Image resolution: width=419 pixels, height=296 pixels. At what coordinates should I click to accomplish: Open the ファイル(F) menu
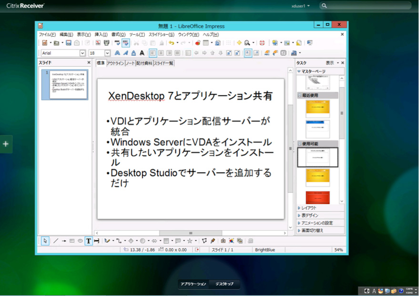tap(47, 34)
